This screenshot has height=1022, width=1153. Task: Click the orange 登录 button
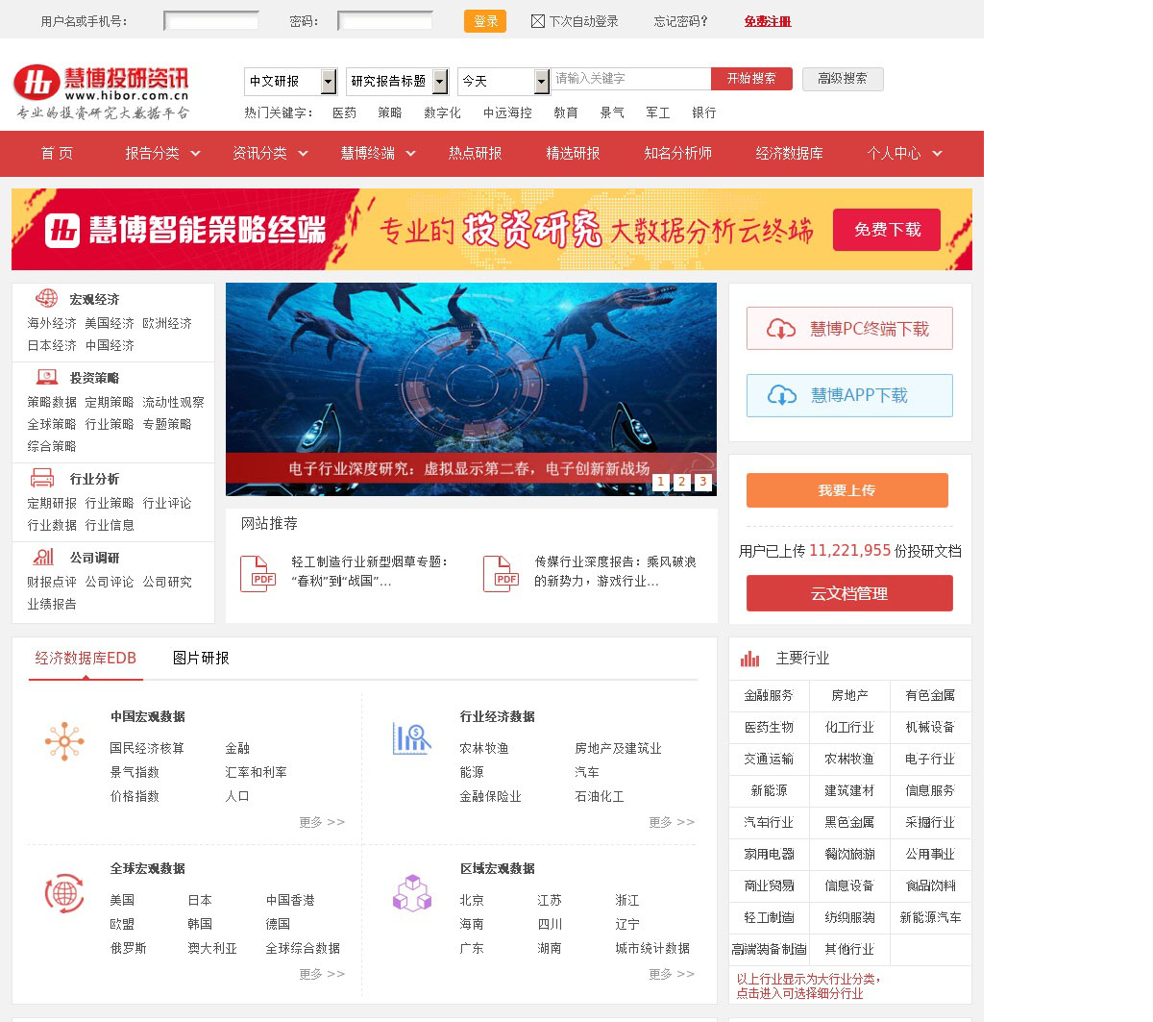(484, 21)
